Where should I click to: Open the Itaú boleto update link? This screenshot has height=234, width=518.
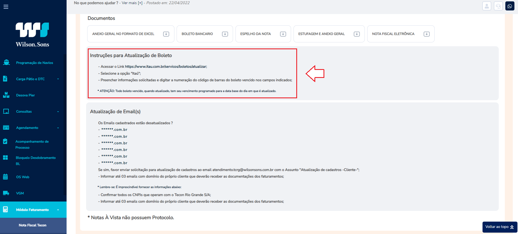[166, 67]
